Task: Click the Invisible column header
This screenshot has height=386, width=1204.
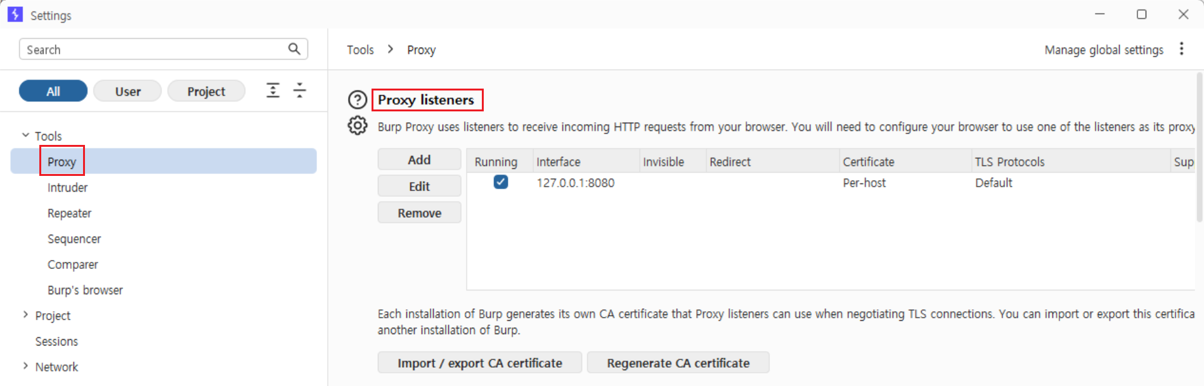Action: pos(673,161)
